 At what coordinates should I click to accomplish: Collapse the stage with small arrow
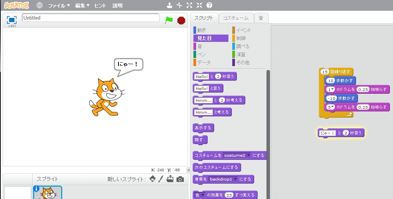point(188,170)
